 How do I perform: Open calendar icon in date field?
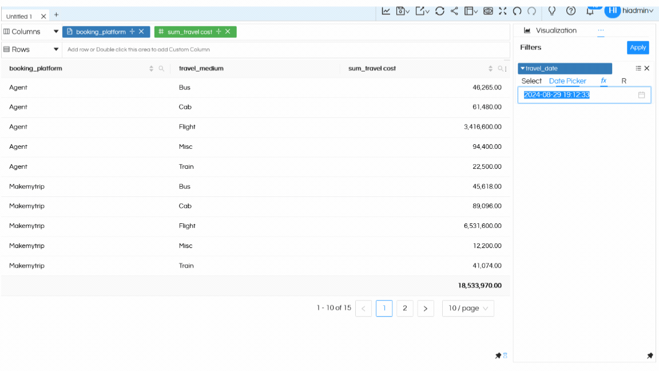click(x=641, y=95)
